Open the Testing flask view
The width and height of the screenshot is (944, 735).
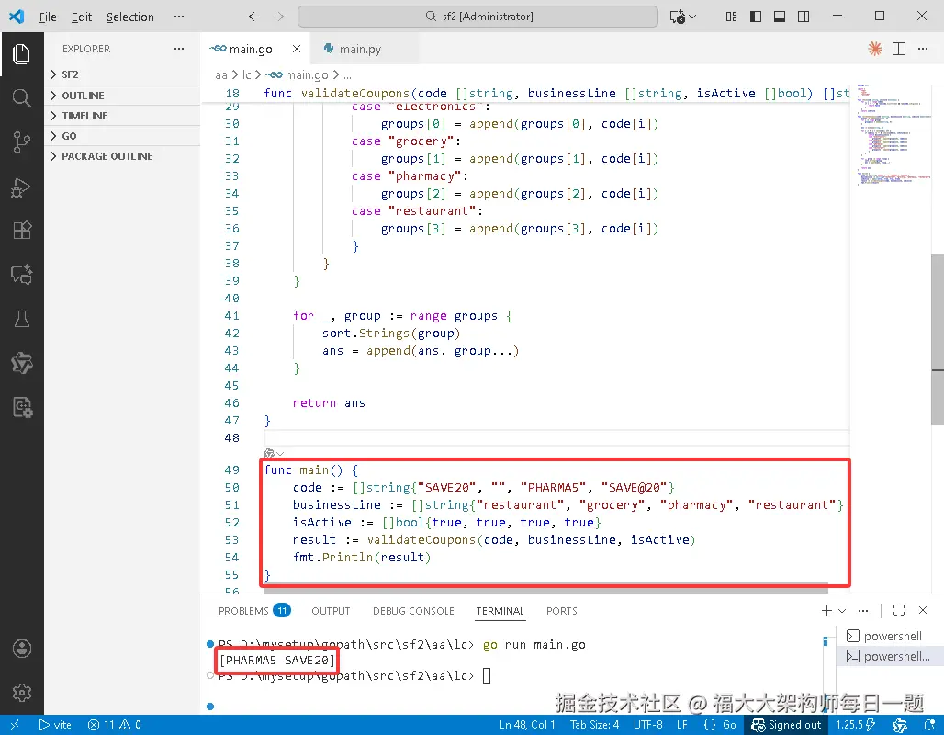click(x=22, y=319)
